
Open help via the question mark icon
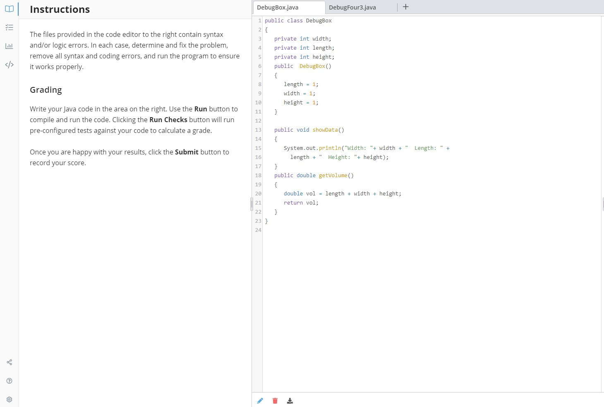[x=9, y=381]
